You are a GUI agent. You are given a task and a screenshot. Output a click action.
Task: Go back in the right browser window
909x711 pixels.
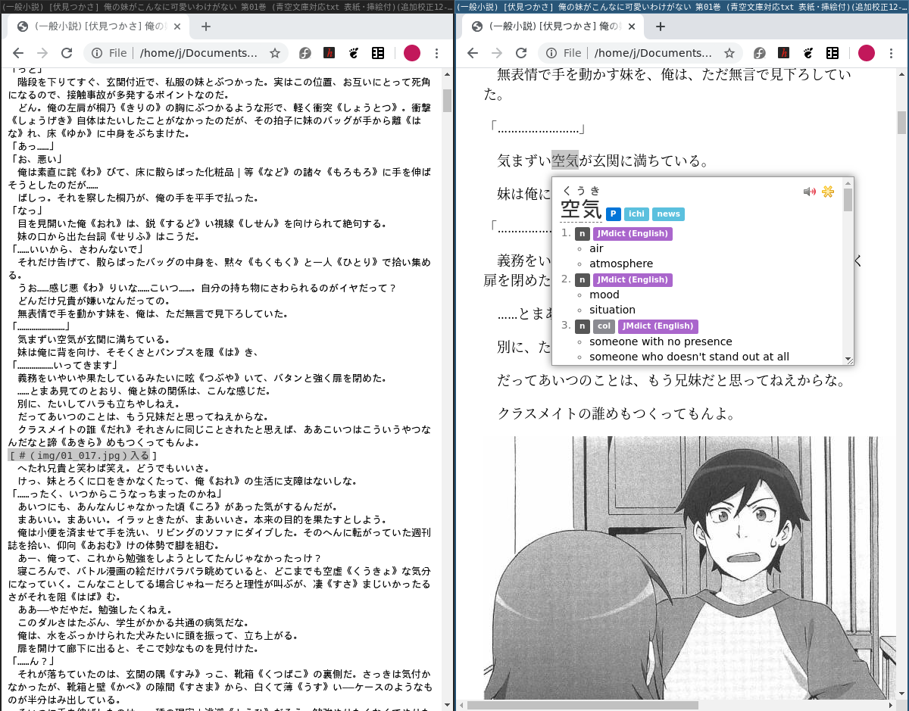coord(473,53)
